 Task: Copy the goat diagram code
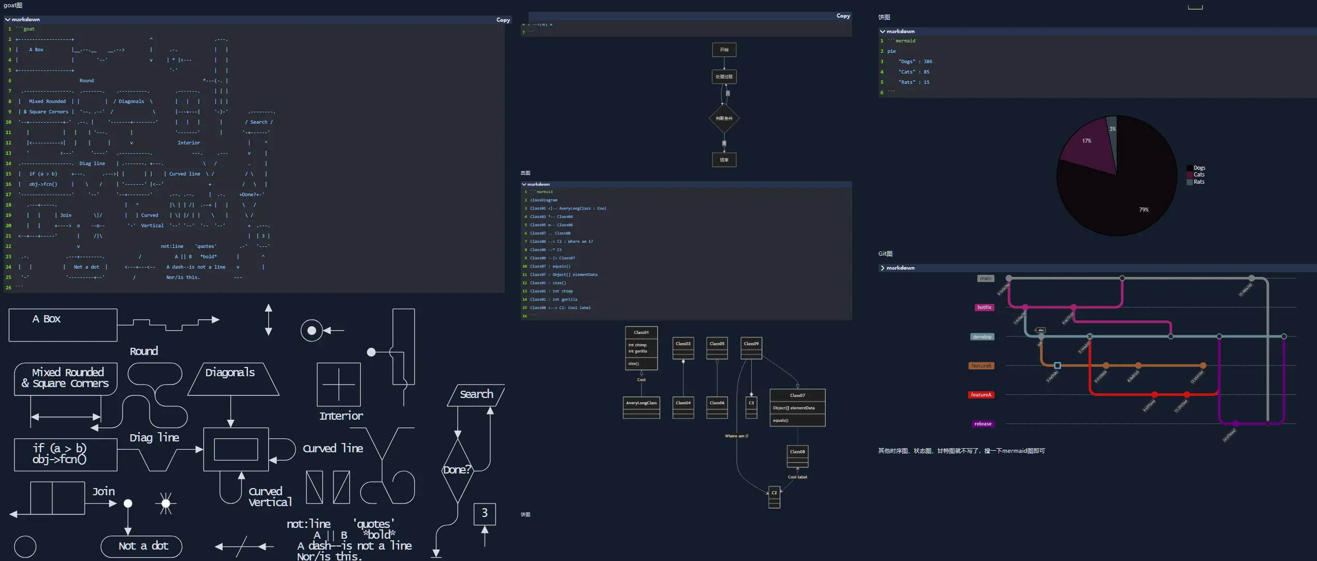(503, 20)
